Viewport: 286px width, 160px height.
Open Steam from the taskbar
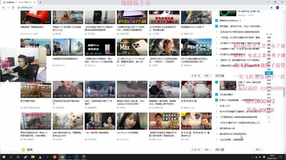pyautogui.click(x=25, y=157)
